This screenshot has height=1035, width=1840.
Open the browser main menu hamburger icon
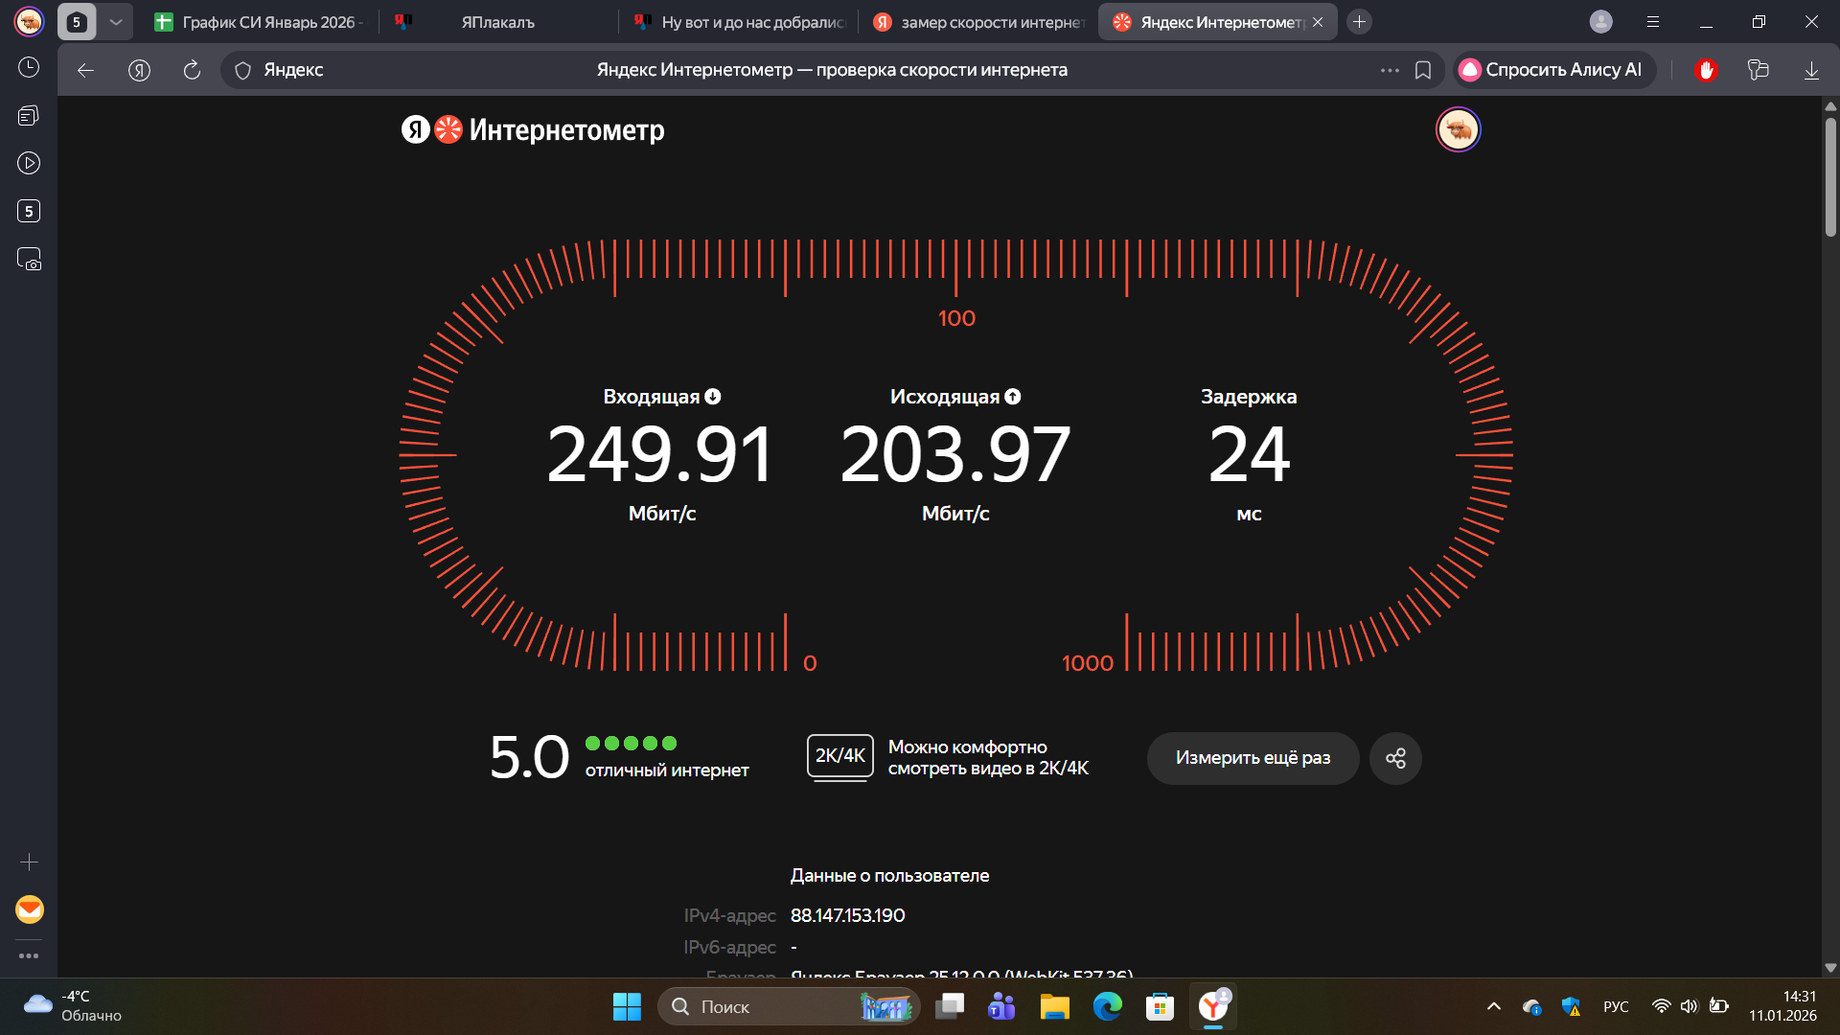coord(1653,22)
